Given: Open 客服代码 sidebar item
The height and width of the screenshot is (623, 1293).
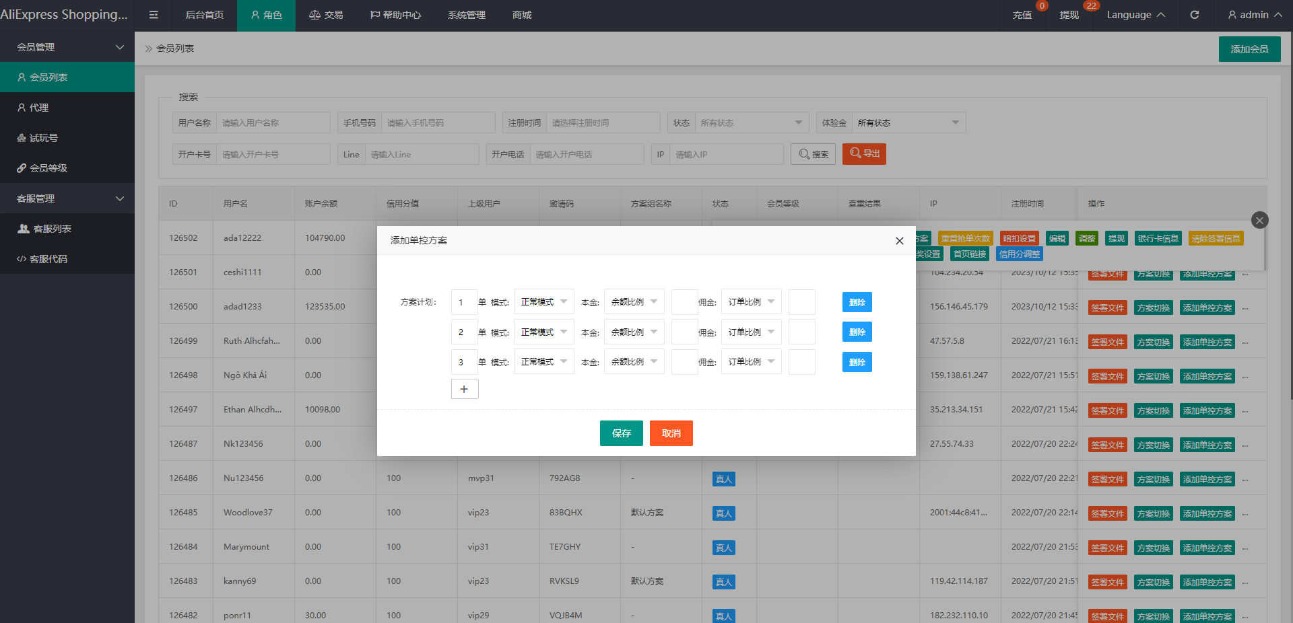Looking at the screenshot, I should (x=67, y=259).
